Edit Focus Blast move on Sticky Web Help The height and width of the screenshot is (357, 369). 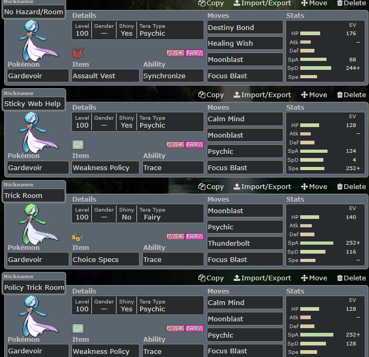pyautogui.click(x=245, y=167)
